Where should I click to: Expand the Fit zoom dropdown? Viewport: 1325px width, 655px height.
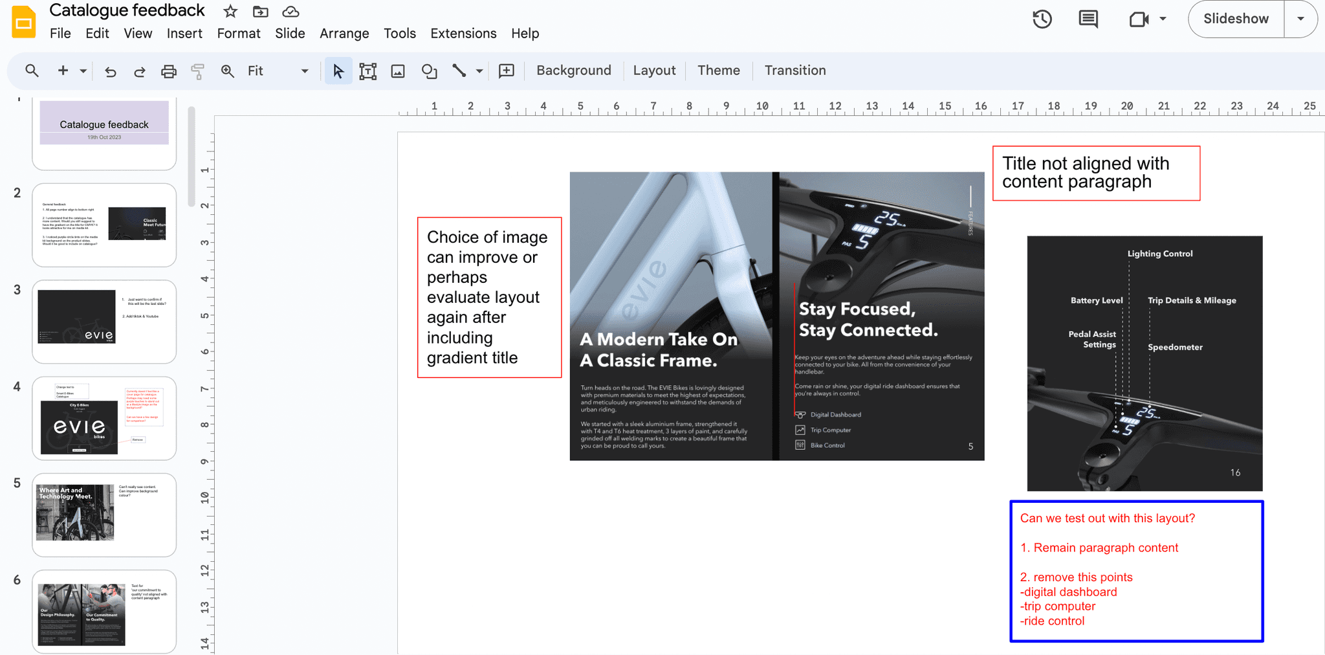tap(305, 71)
